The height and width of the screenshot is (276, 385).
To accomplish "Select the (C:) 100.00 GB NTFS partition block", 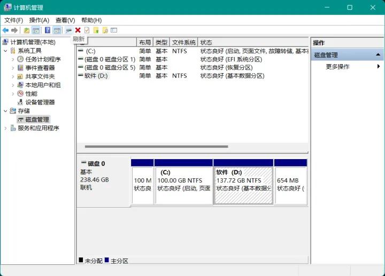I will 183,182.
